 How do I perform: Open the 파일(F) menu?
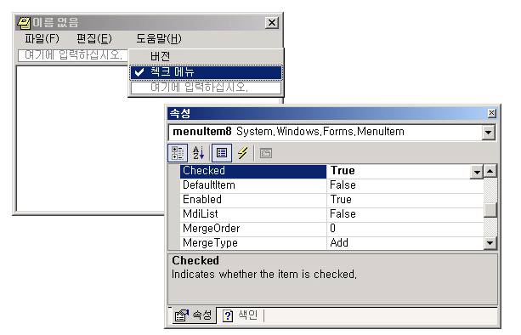click(x=42, y=38)
